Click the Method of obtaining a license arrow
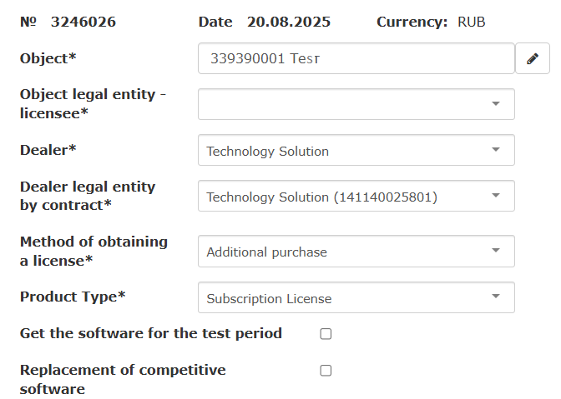Image resolution: width=561 pixels, height=399 pixels. (x=495, y=251)
